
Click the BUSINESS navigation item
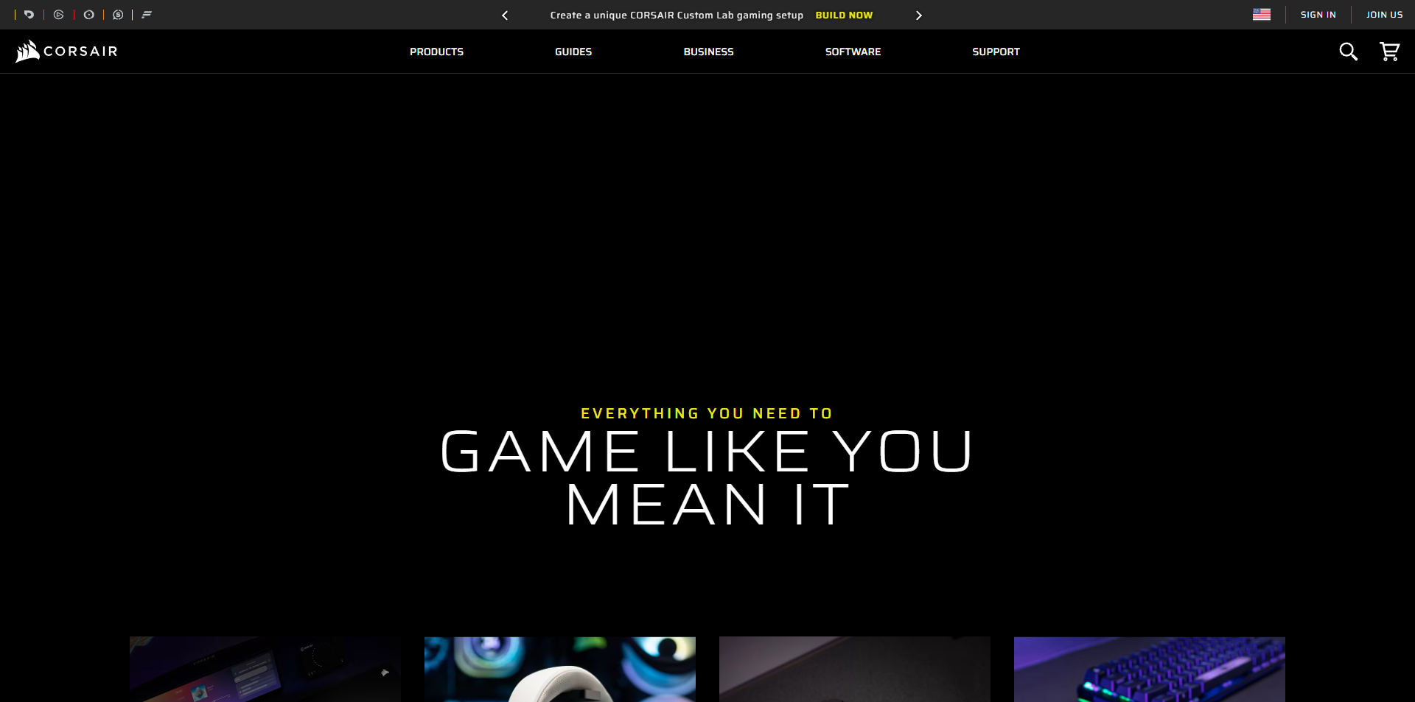click(708, 52)
